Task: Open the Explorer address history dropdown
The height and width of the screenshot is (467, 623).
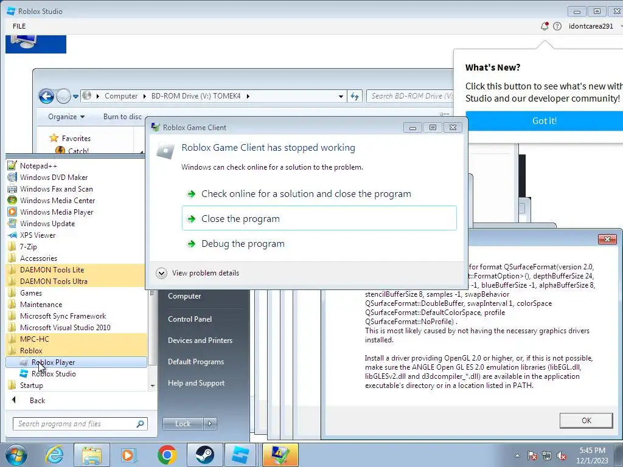Action: pyautogui.click(x=341, y=96)
